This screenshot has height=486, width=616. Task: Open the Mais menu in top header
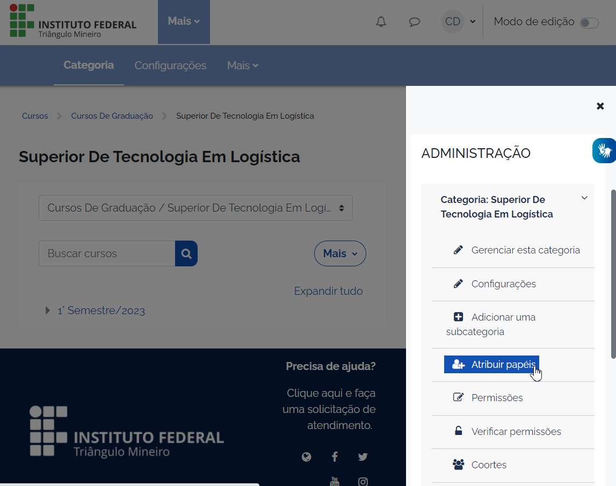(x=184, y=21)
